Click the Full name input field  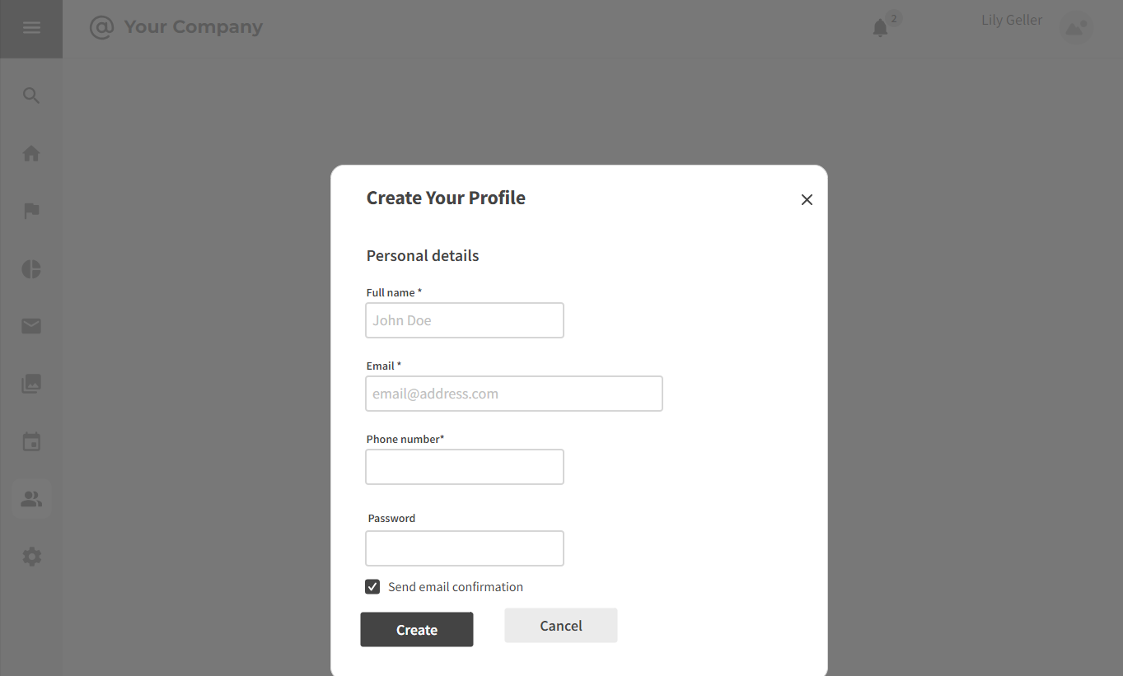coord(464,320)
